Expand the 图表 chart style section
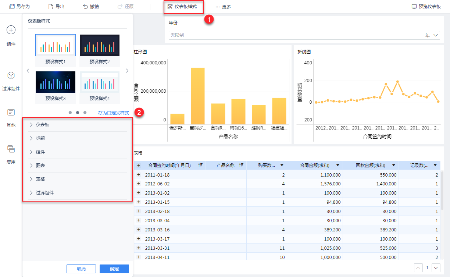 (40, 166)
